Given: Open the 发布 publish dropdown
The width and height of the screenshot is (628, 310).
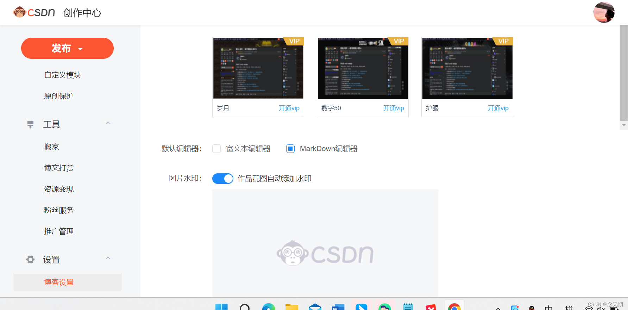Looking at the screenshot, I should tap(67, 48).
